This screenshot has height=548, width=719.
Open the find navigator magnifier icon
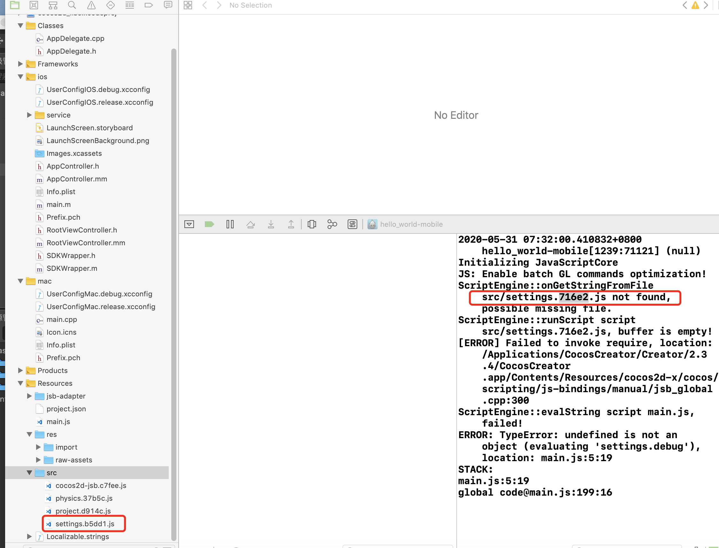[72, 5]
